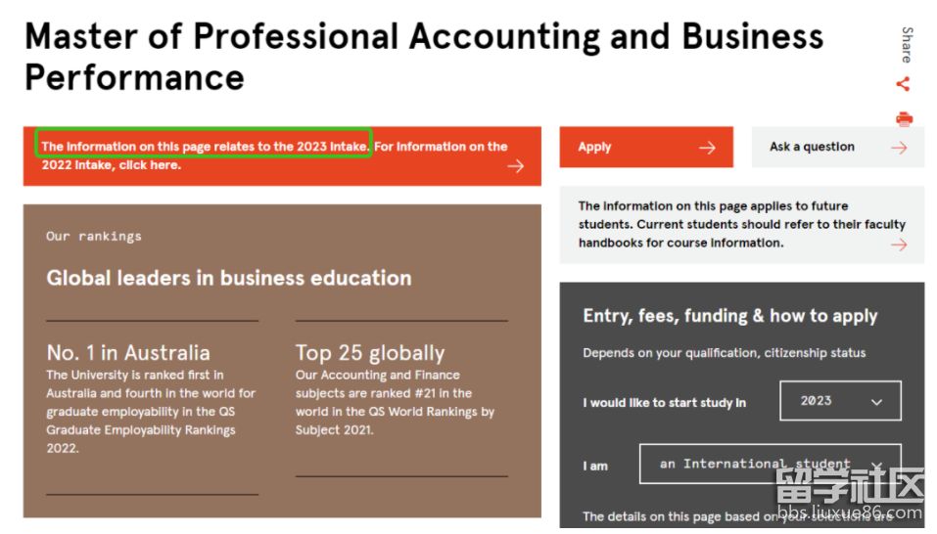This screenshot has height=534, width=937.
Task: Open the faculty handbooks notice for current students
Action: point(740,225)
